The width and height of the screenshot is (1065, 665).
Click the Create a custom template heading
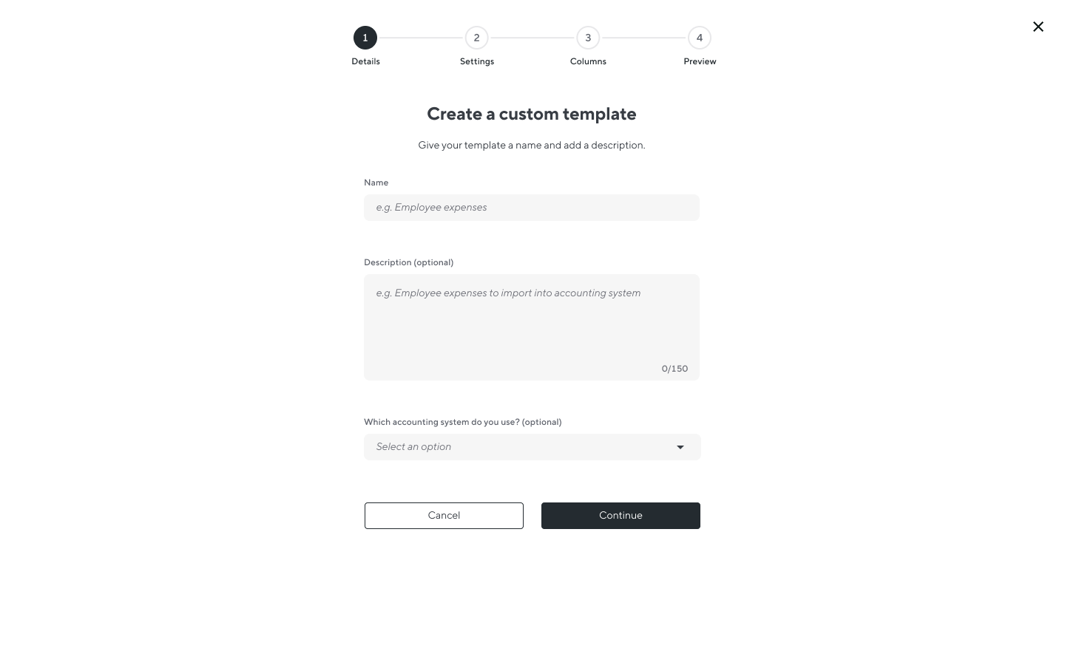(532, 114)
